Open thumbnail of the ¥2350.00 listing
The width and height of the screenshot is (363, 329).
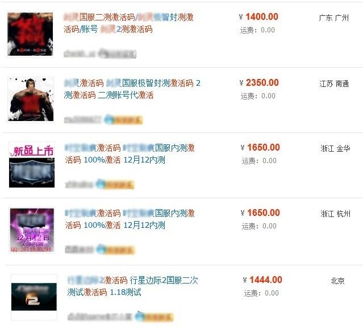(x=31, y=99)
